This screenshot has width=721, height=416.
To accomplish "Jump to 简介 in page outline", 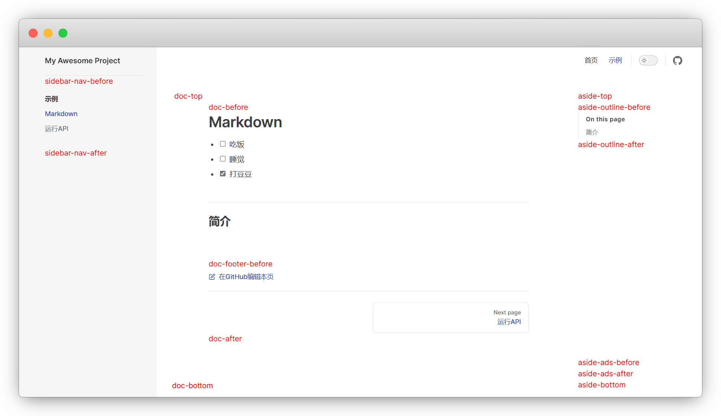I will tap(591, 132).
